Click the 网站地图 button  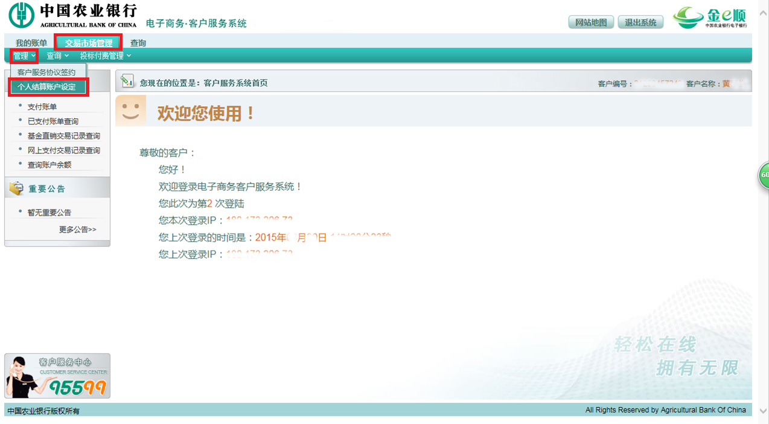[x=591, y=22]
